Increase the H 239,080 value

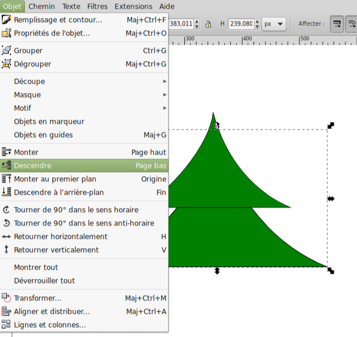257,21
